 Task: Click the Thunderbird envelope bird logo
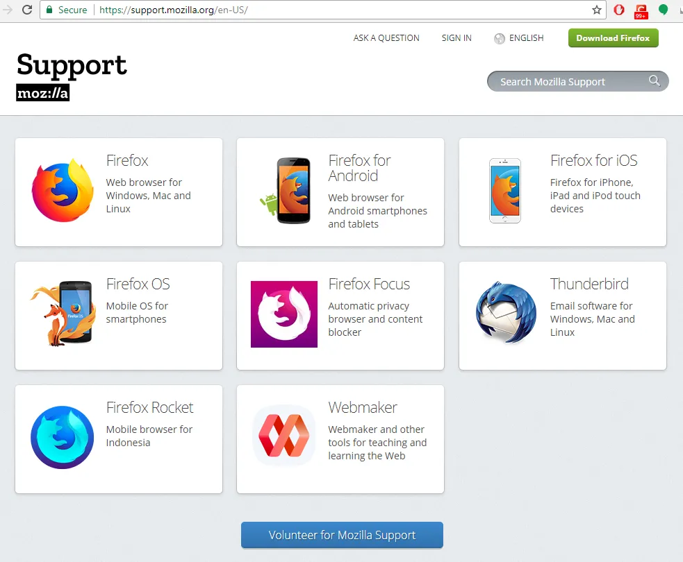coord(506,312)
